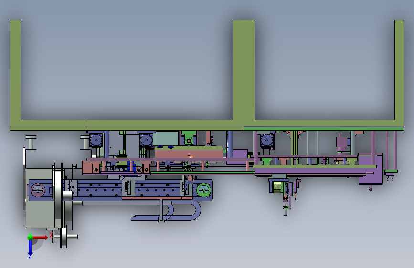Select the yellow component under the right carriage
This screenshot has width=414, height=268.
click(x=277, y=187)
